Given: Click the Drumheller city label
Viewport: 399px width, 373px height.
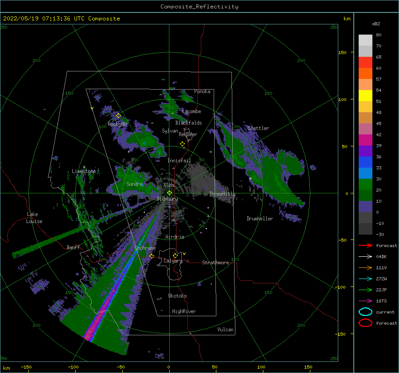Looking at the screenshot, I should tap(260, 219).
